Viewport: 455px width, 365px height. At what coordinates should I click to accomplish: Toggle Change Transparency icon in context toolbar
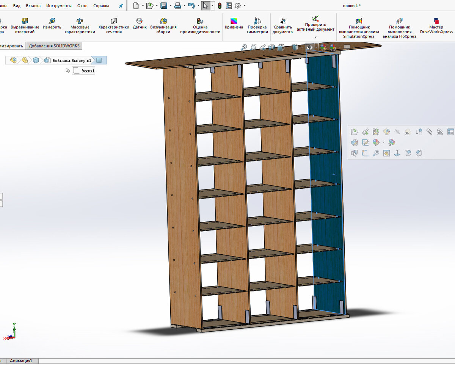[408, 132]
